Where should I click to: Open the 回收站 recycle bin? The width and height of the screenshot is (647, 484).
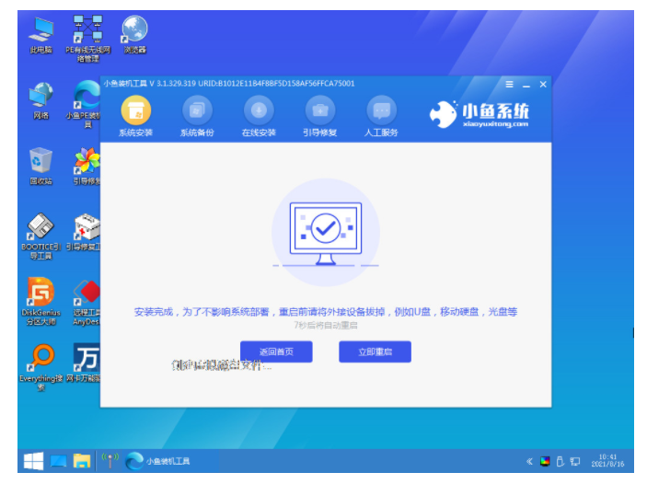pyautogui.click(x=40, y=163)
